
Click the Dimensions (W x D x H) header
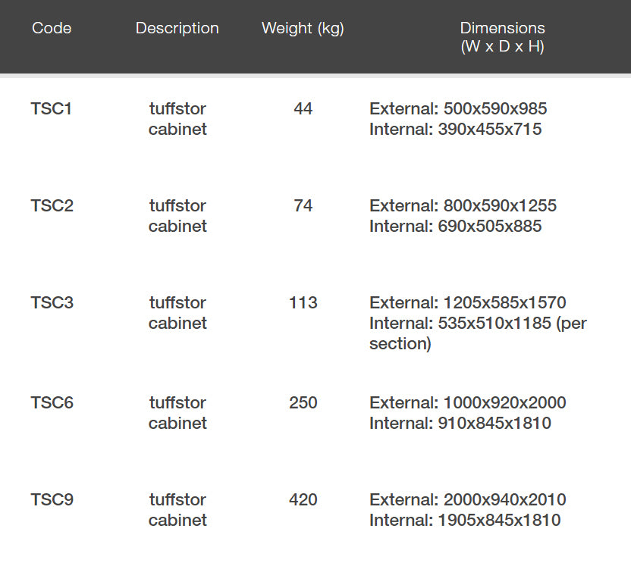click(x=502, y=37)
